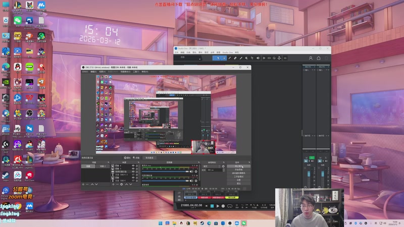Toggle Loop in Studio One transport
Image resolution: width=404 pixels, height=227 pixels.
tap(230, 206)
